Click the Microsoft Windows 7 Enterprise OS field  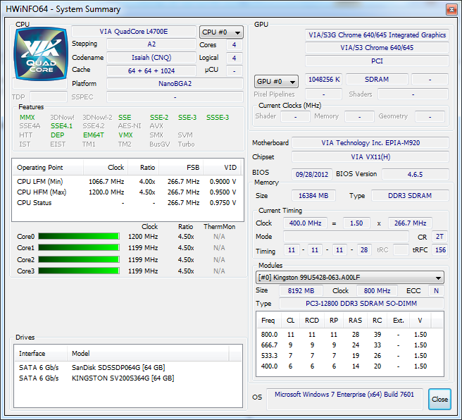click(x=344, y=399)
